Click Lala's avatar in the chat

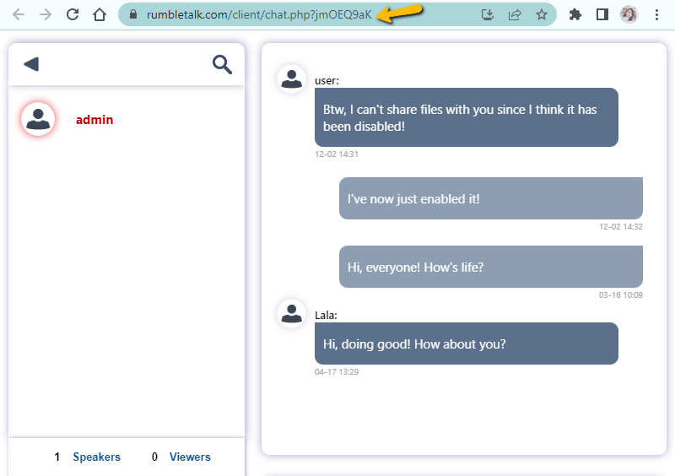tap(292, 313)
